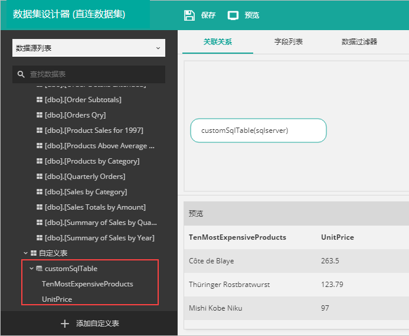Image resolution: width=409 pixels, height=336 pixels.
Task: Click table icon beside [dbo].[Sales by Category]
Action: 40,192
